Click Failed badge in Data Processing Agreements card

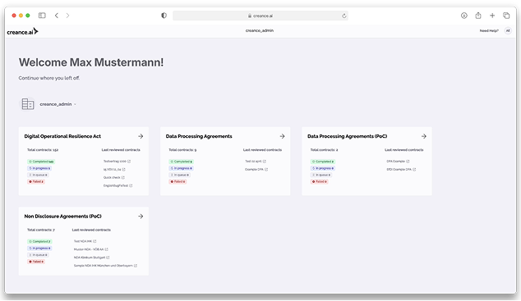click(x=178, y=181)
